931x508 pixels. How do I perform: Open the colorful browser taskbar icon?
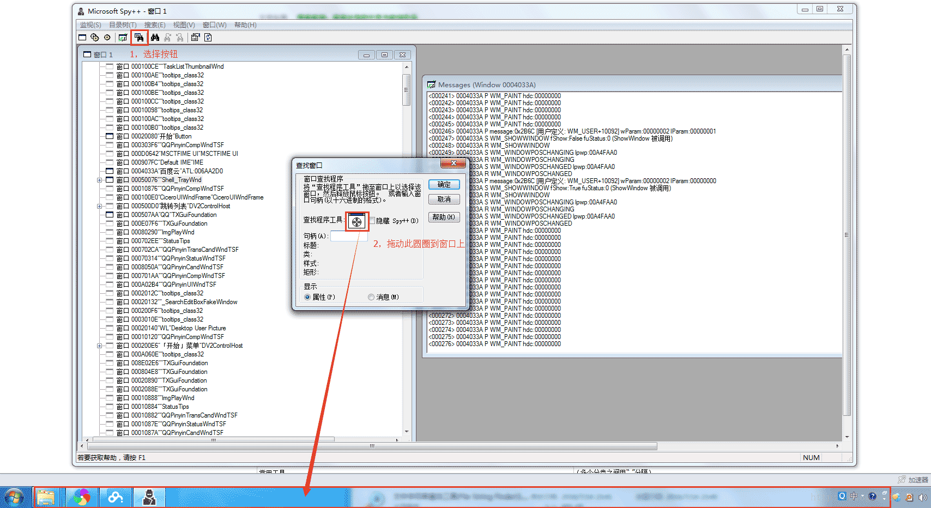point(82,497)
